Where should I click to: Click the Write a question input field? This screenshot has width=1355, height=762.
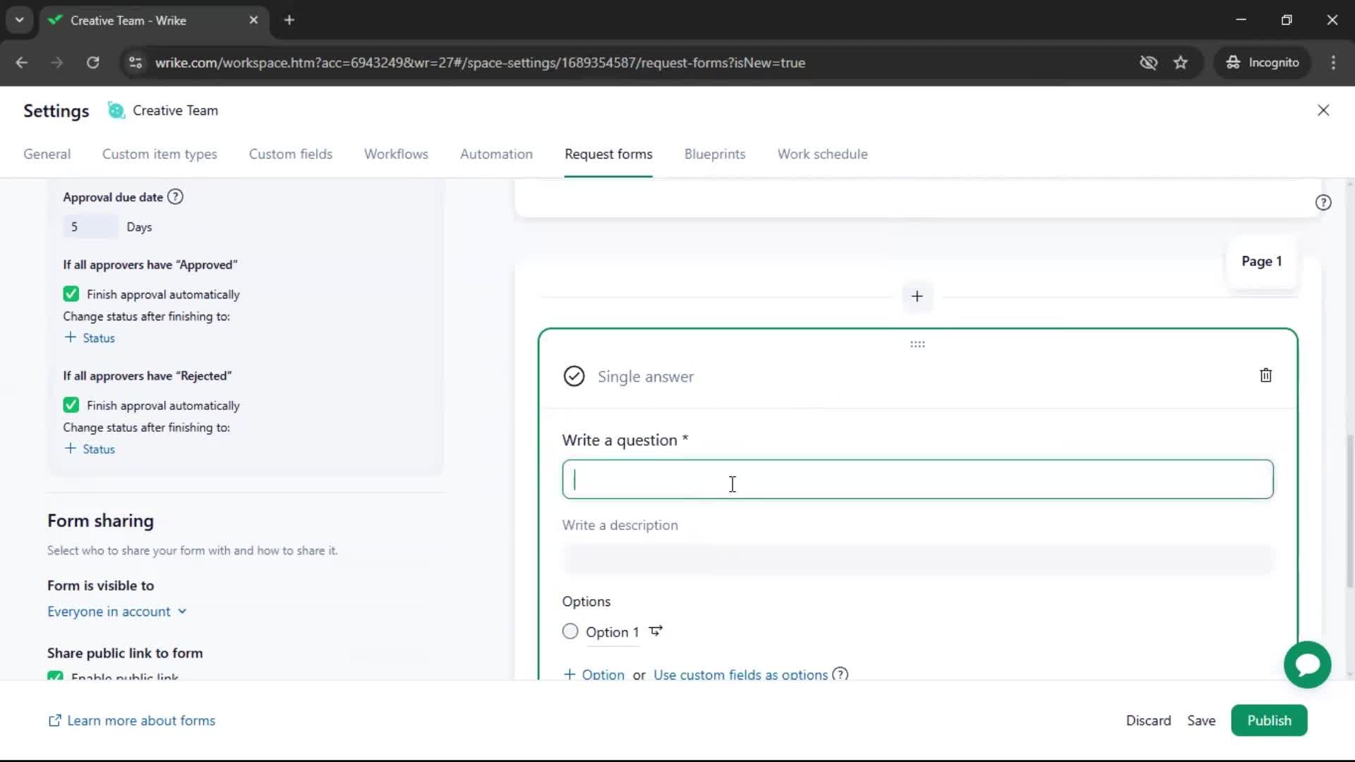click(x=917, y=479)
